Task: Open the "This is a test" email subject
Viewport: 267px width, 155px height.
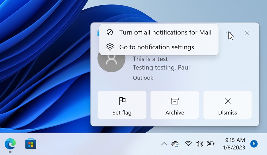Action: 150,59
